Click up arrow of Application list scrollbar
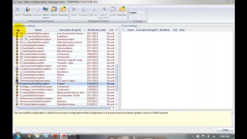This screenshot has width=247, height=139. pyautogui.click(x=117, y=30)
